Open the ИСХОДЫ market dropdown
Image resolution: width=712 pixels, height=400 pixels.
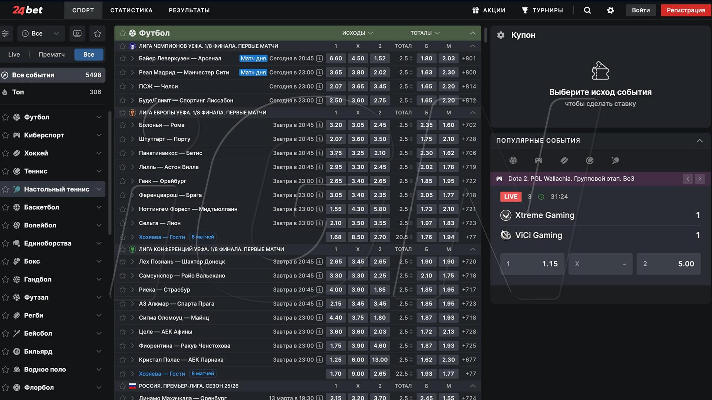point(357,33)
